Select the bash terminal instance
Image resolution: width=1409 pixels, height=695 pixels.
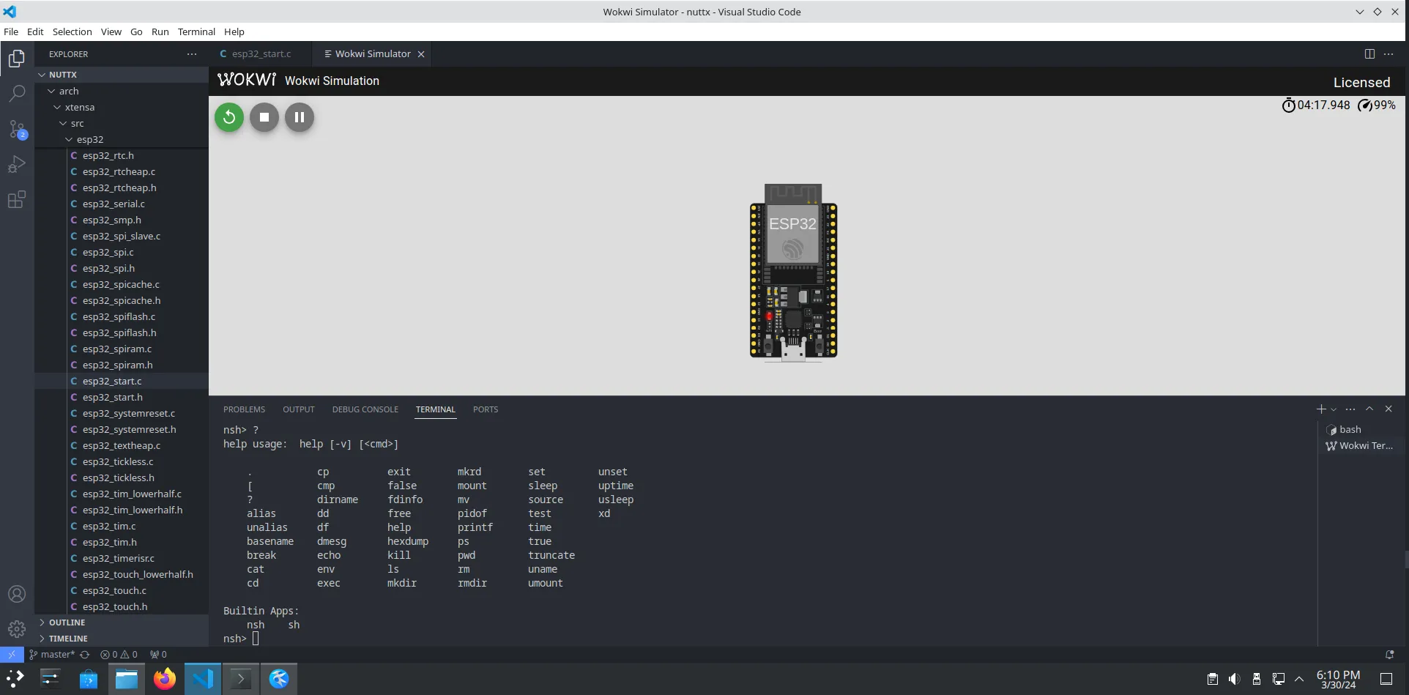coord(1350,430)
